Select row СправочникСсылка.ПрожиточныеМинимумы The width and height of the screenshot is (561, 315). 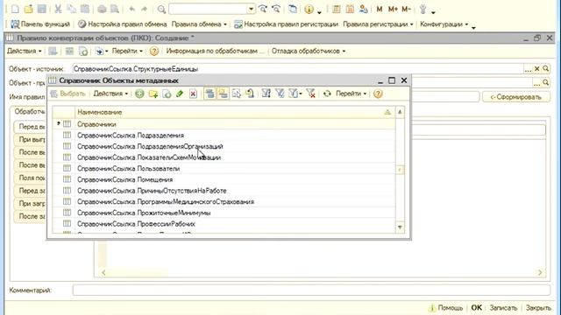(x=224, y=213)
